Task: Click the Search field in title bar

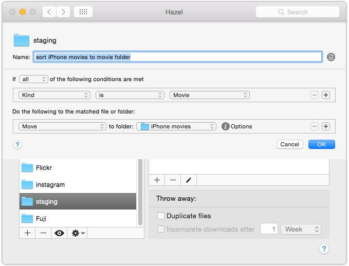Action: coord(298,12)
